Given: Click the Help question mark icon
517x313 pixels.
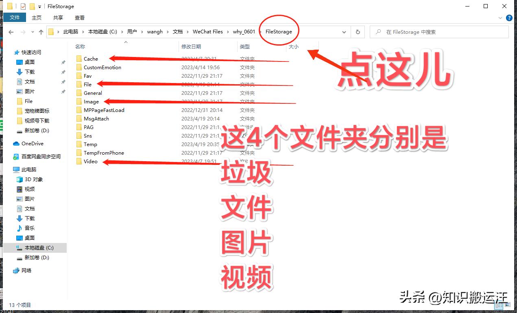Looking at the screenshot, I should [x=509, y=18].
